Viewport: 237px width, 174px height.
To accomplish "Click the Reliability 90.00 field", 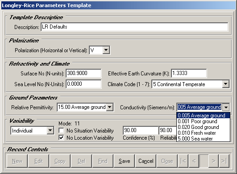I will 168,130.
